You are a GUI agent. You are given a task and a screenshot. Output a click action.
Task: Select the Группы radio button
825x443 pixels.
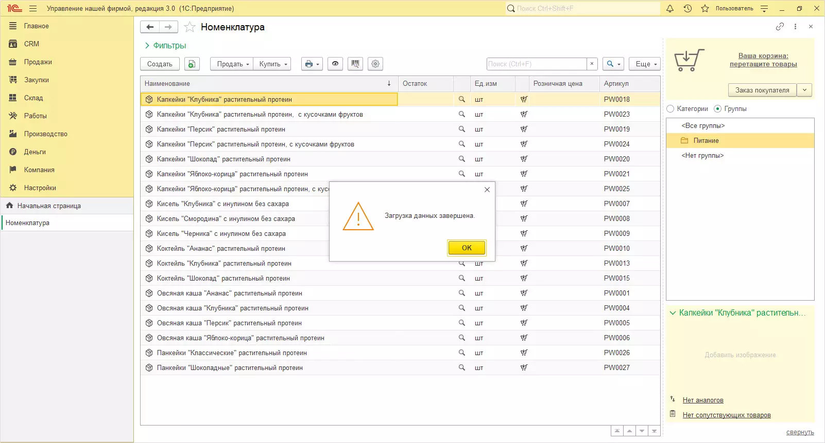pos(718,109)
